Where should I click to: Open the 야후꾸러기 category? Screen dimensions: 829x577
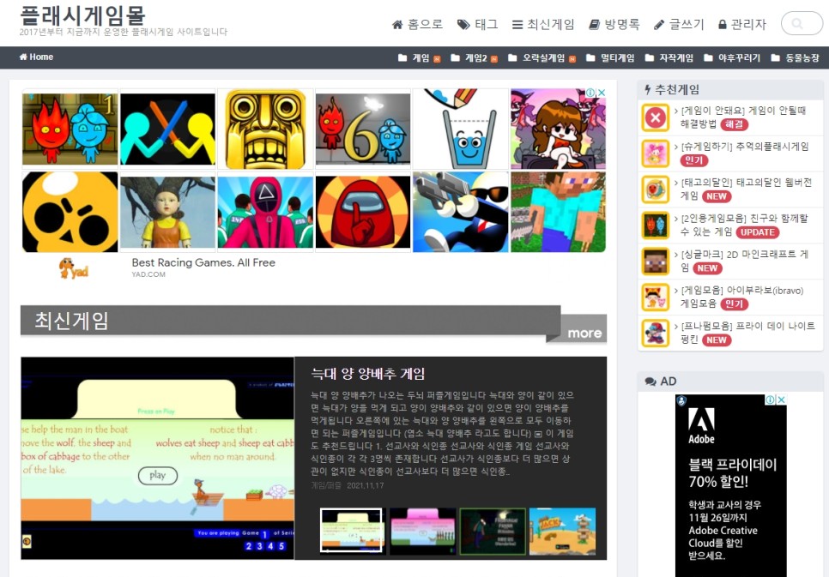coord(732,58)
